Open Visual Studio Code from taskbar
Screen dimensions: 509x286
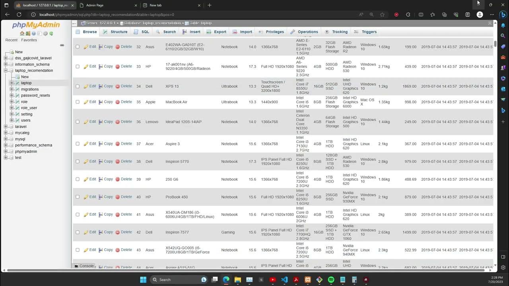(284, 280)
